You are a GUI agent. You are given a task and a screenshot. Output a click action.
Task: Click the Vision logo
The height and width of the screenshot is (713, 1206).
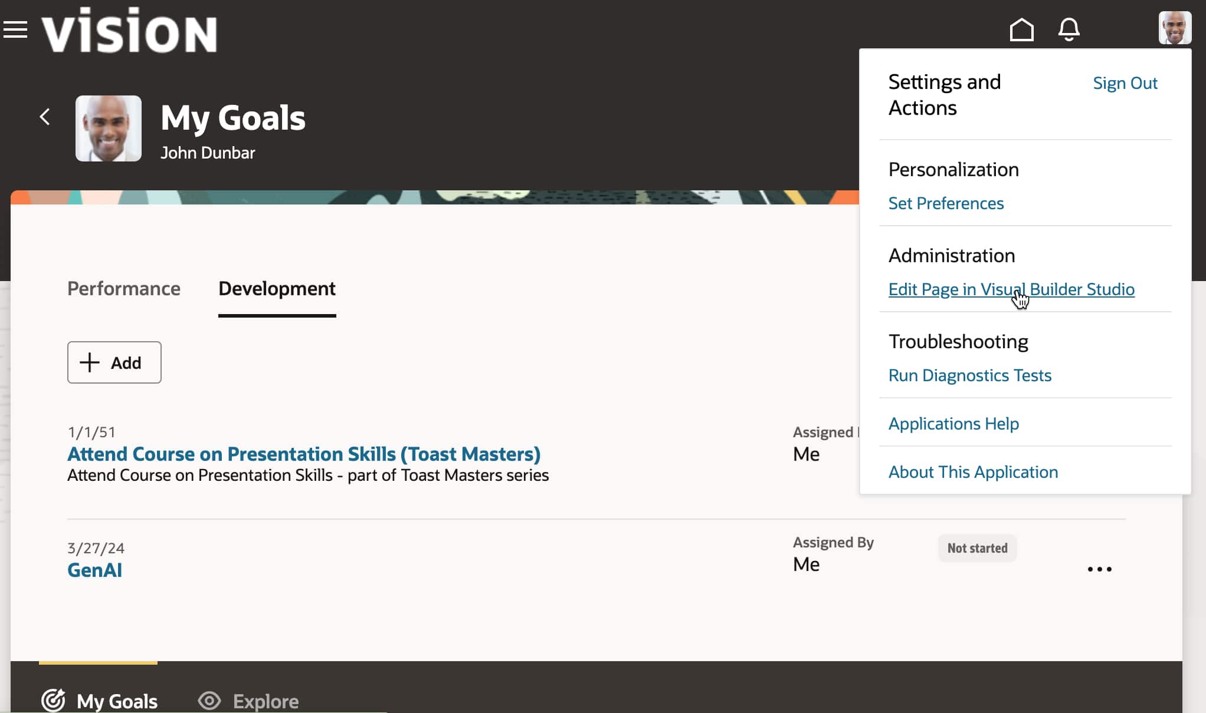(131, 31)
